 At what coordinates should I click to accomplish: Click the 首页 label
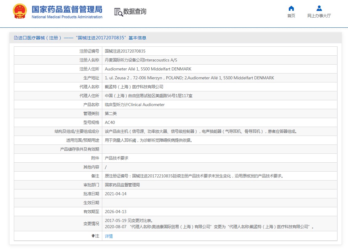point(291,16)
